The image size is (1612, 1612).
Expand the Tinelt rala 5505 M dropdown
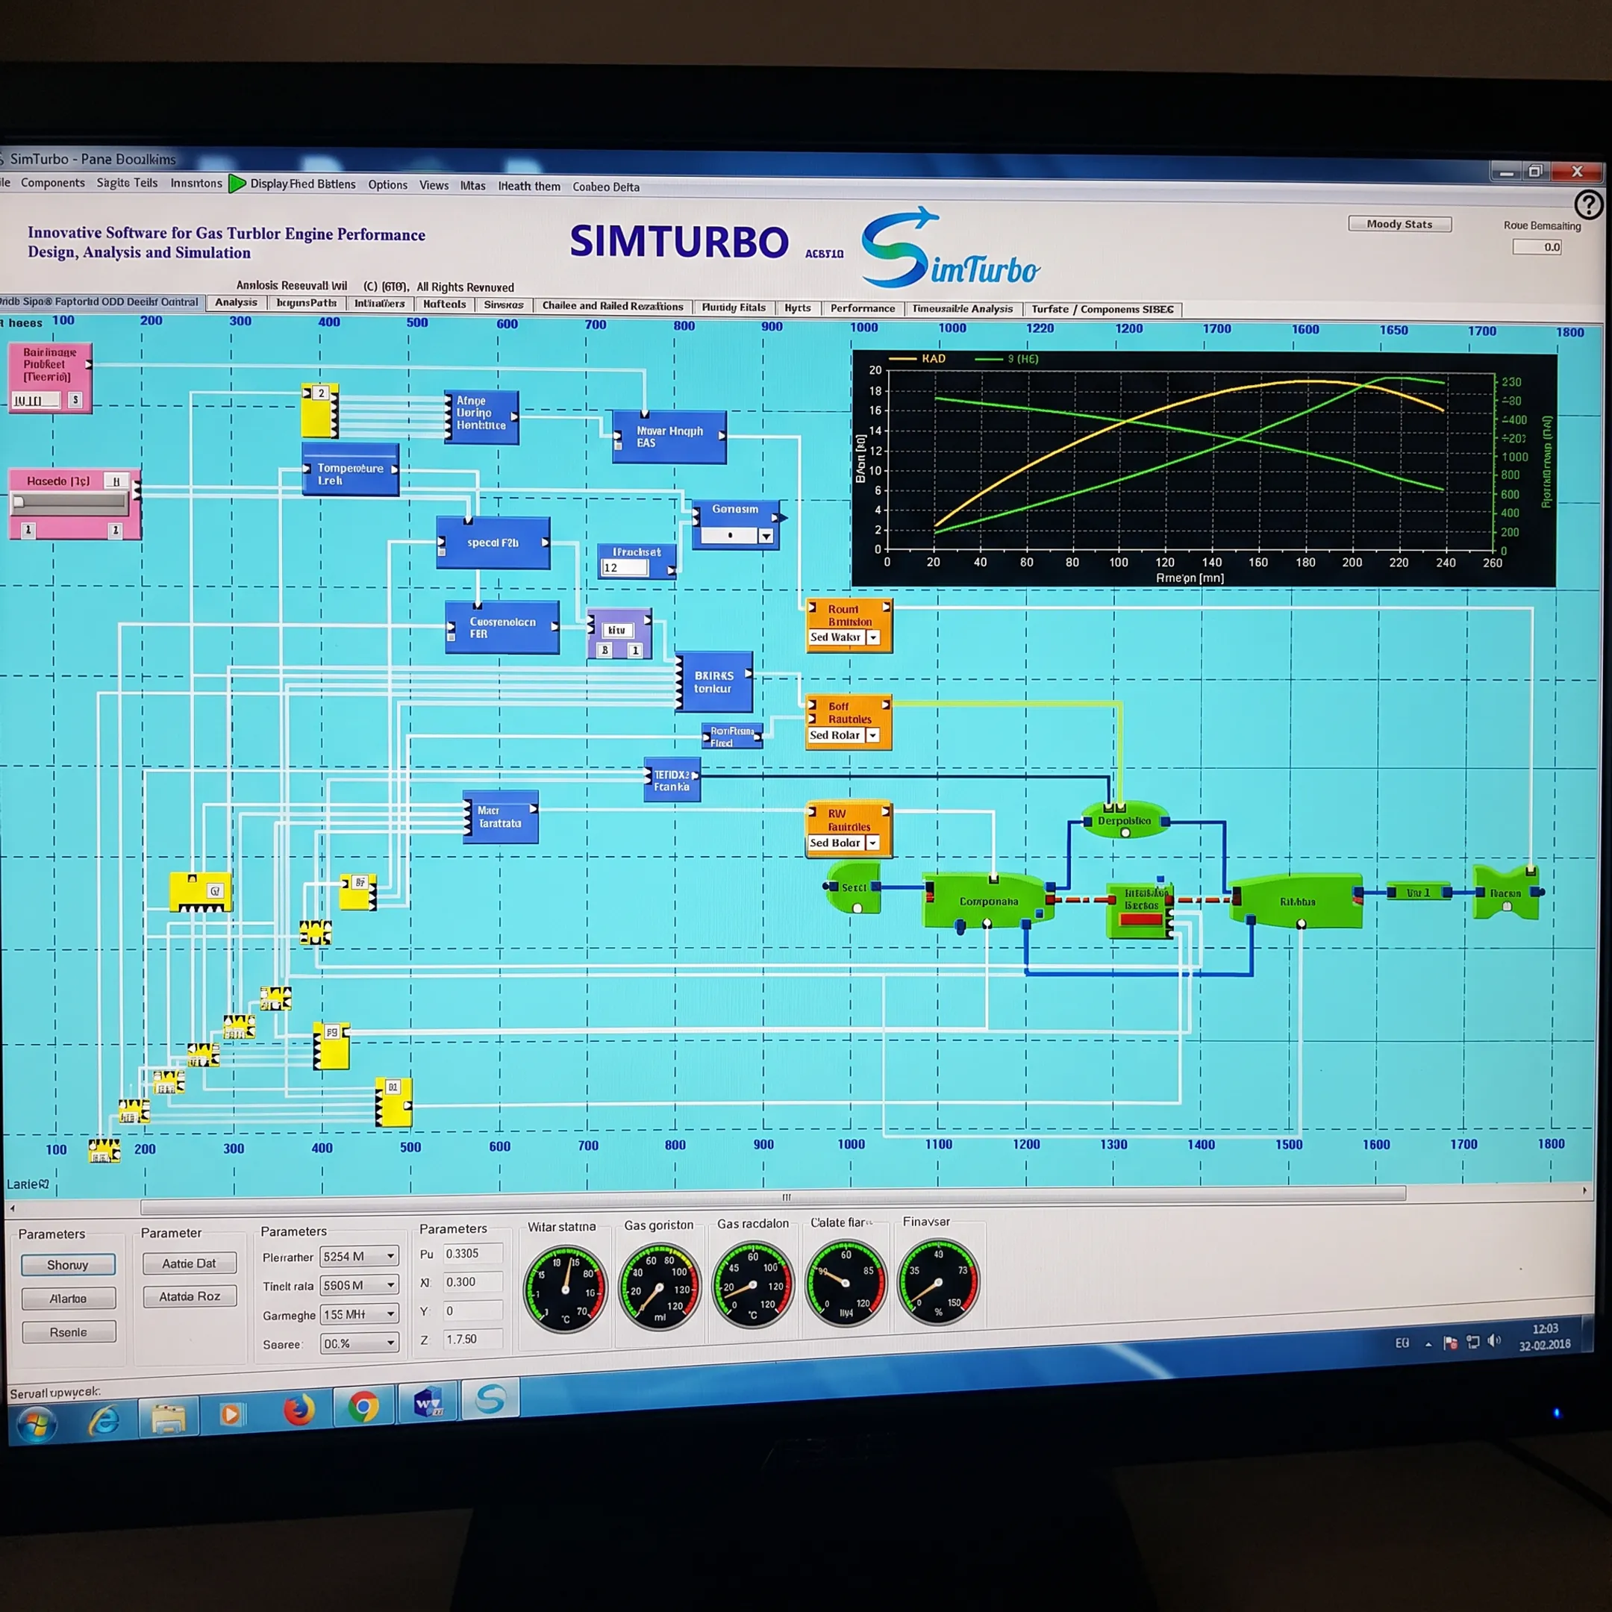tap(360, 1285)
